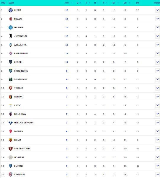Expand the Cagliari trend dropdown
160x178 pixels.
click(158, 174)
